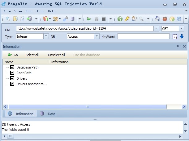
Task: Uncheck the Drivers checkbox
Action: click(12, 78)
